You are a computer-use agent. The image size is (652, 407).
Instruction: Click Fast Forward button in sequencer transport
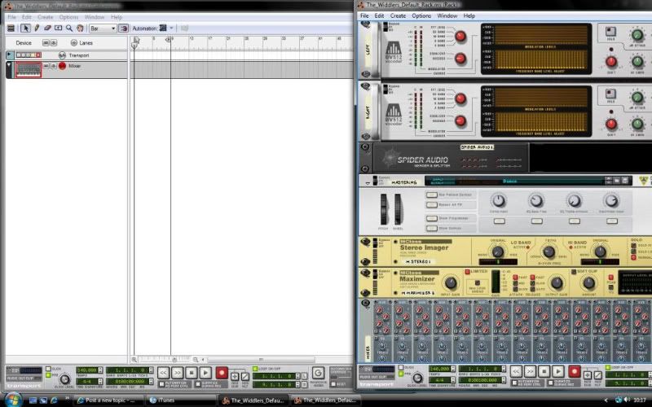point(178,373)
